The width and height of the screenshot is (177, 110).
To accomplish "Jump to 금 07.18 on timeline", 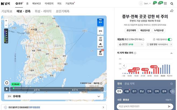I will [37, 90].
